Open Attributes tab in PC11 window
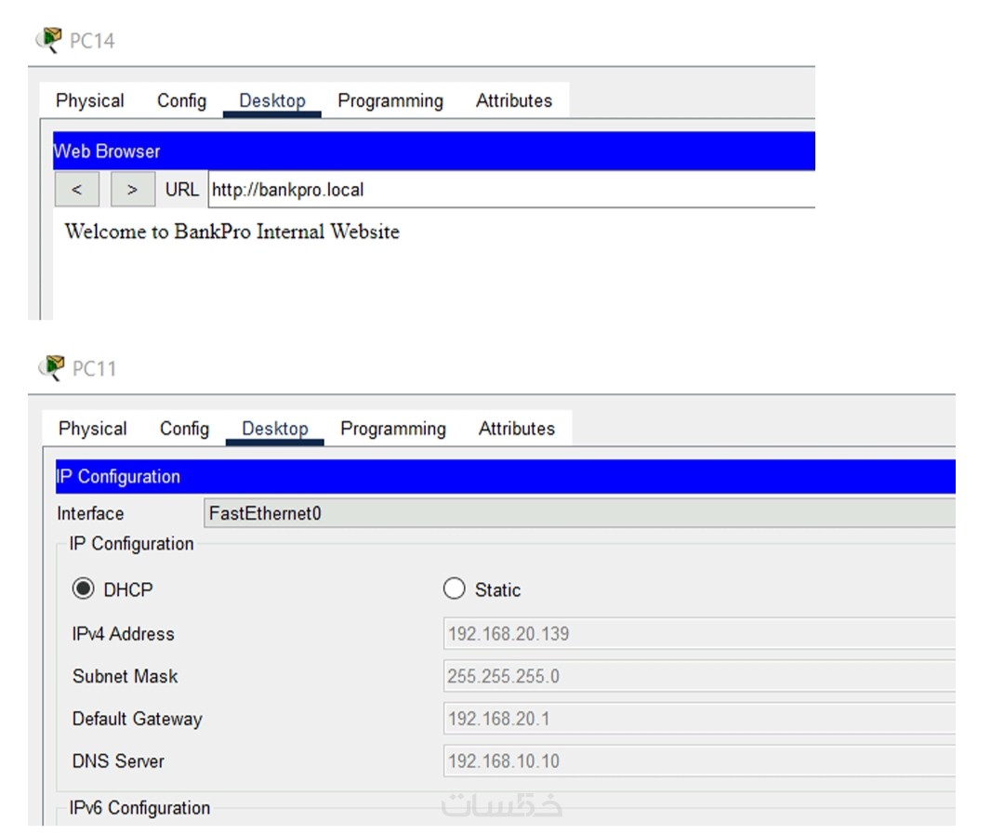Image resolution: width=1004 pixels, height=834 pixels. (x=517, y=429)
